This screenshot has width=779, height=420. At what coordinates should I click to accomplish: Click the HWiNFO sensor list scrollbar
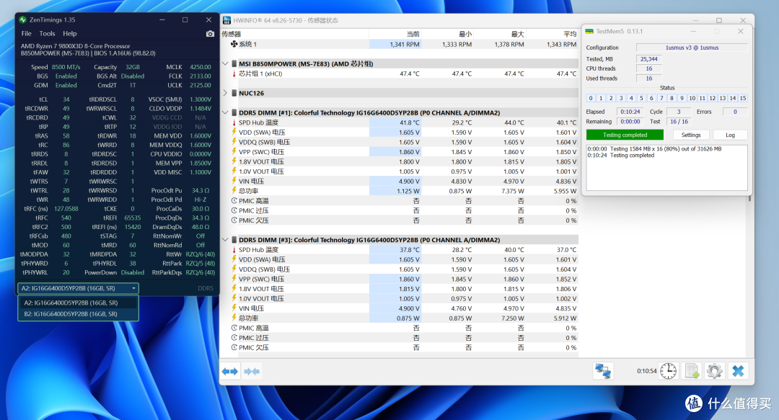click(749, 199)
